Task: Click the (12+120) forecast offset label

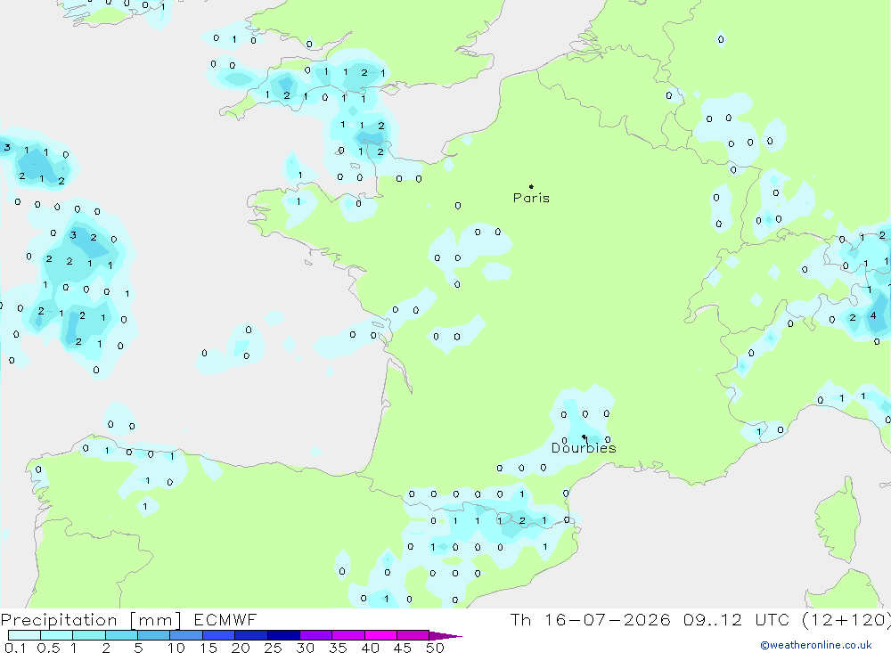Action: (846, 620)
